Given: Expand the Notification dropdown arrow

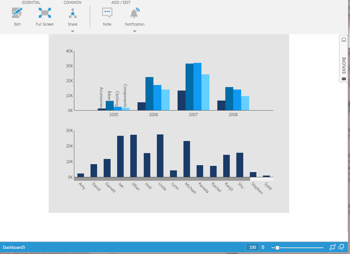Looking at the screenshot, I should [x=135, y=31].
